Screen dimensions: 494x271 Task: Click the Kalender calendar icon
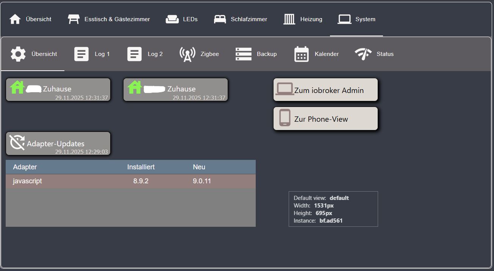tap(301, 54)
